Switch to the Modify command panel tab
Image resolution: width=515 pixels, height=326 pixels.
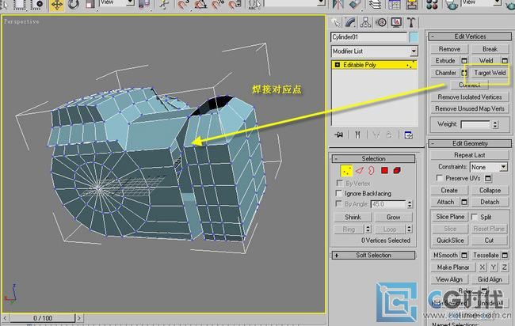[x=351, y=22]
